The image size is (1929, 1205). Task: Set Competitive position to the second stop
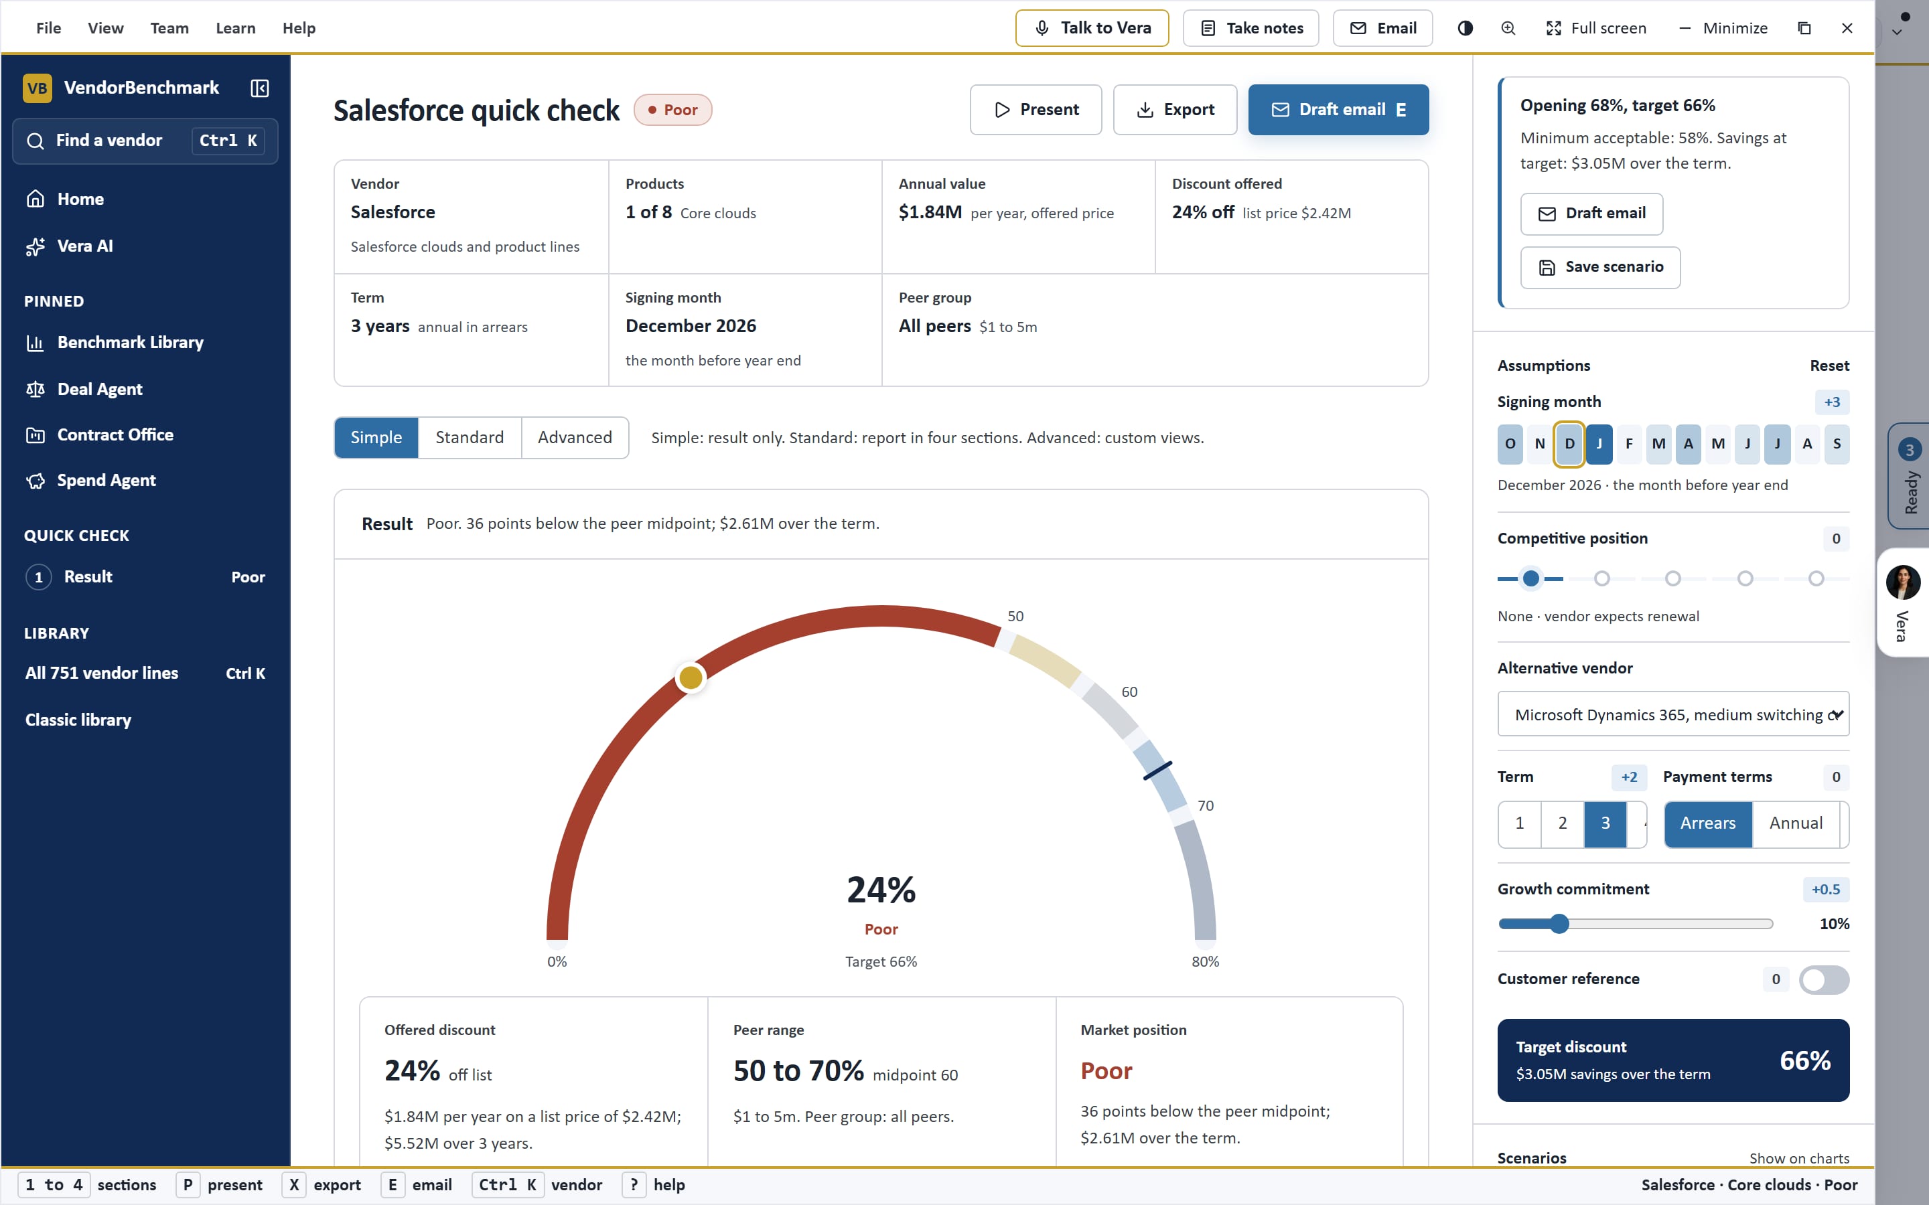coord(1602,578)
